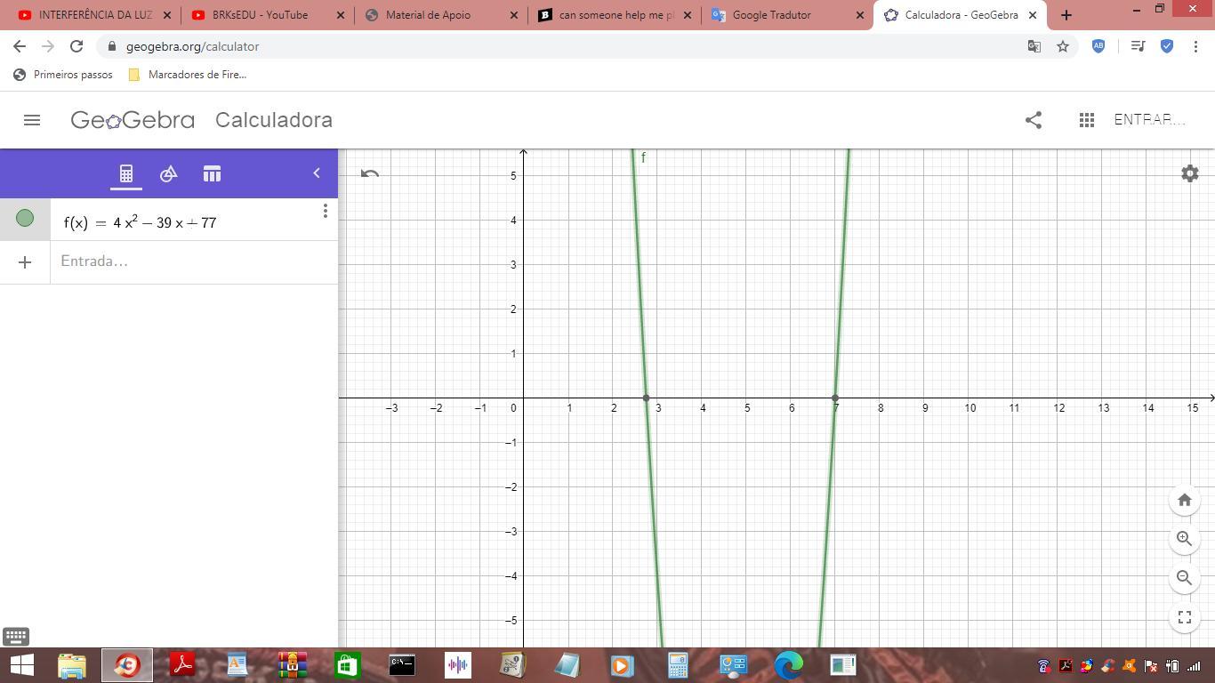The width and height of the screenshot is (1215, 683).
Task: Toggle visibility of function f(x)
Action: point(25,218)
